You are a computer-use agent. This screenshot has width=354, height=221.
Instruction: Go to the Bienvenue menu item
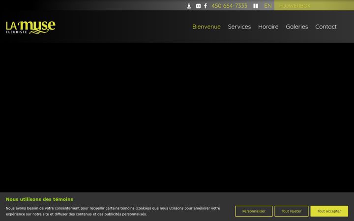point(206,27)
